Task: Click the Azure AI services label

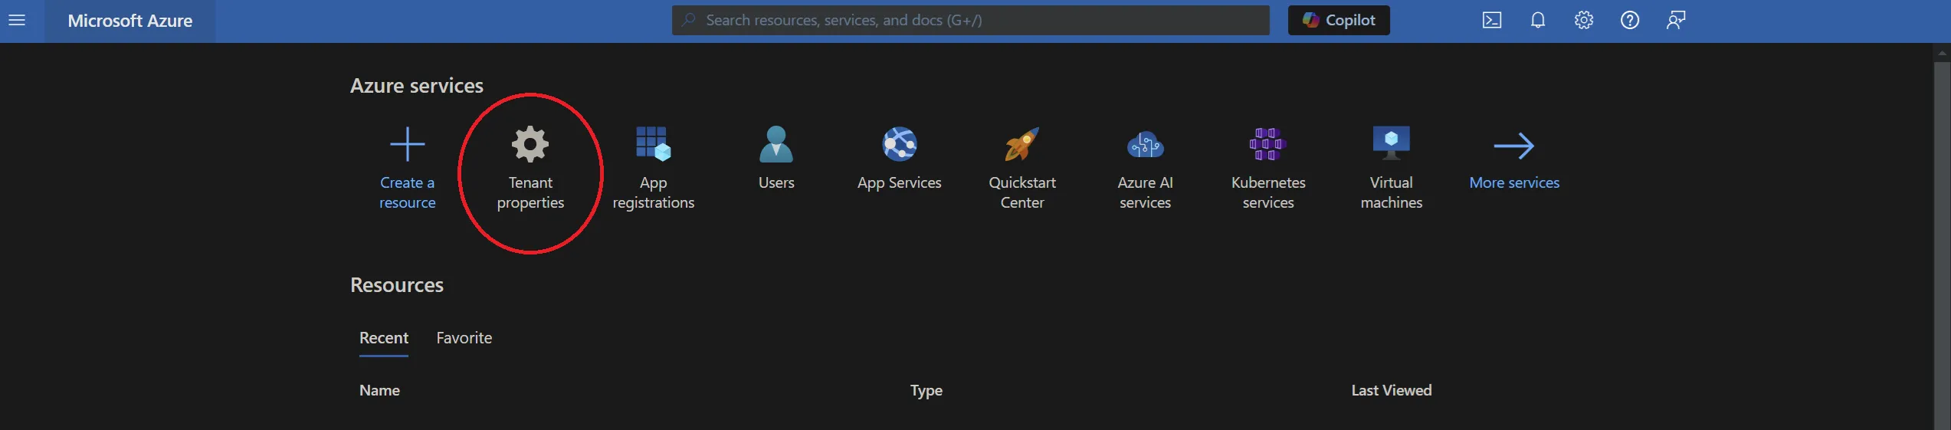Action: coord(1146,192)
